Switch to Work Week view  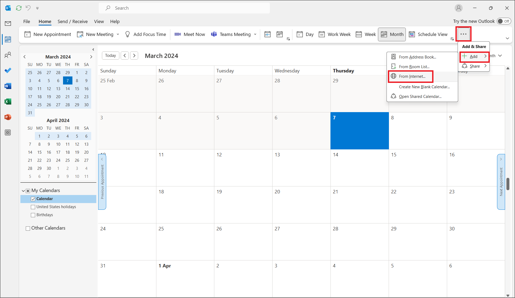click(335, 34)
